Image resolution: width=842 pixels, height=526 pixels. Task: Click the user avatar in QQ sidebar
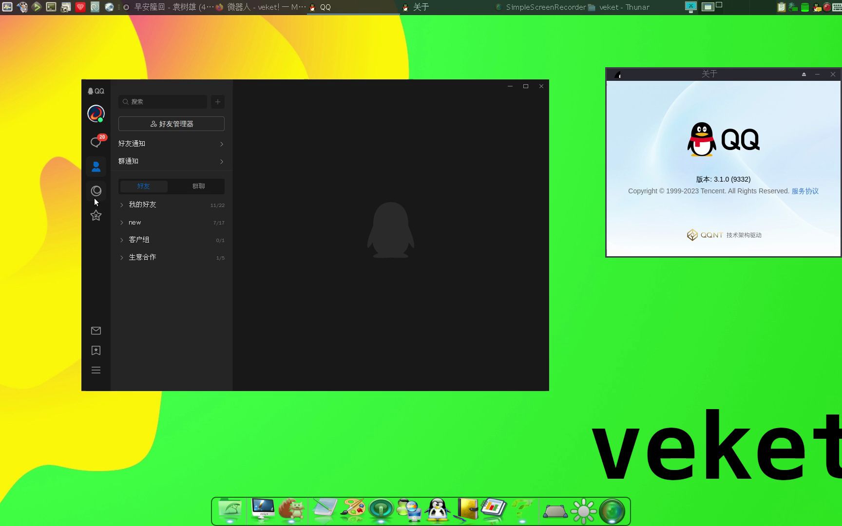[x=96, y=113]
